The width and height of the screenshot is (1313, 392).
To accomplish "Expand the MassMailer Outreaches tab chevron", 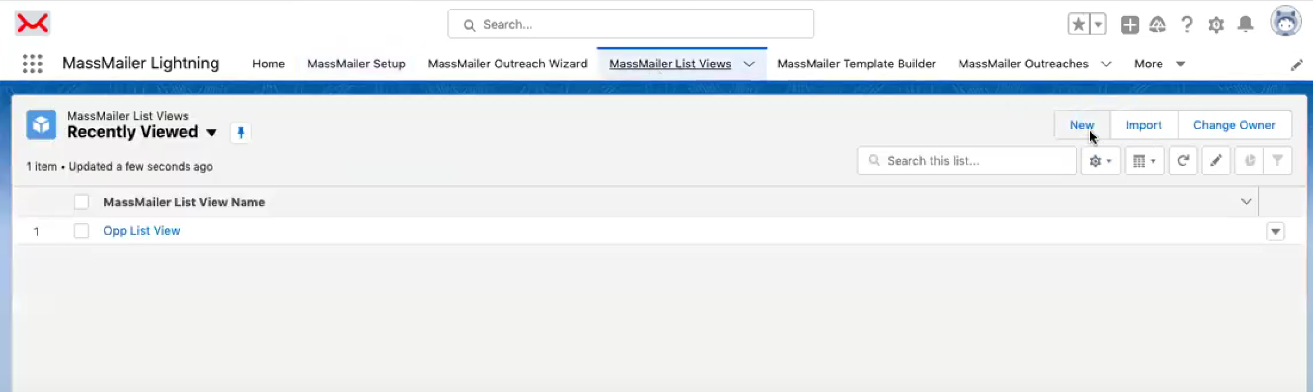I will 1106,64.
